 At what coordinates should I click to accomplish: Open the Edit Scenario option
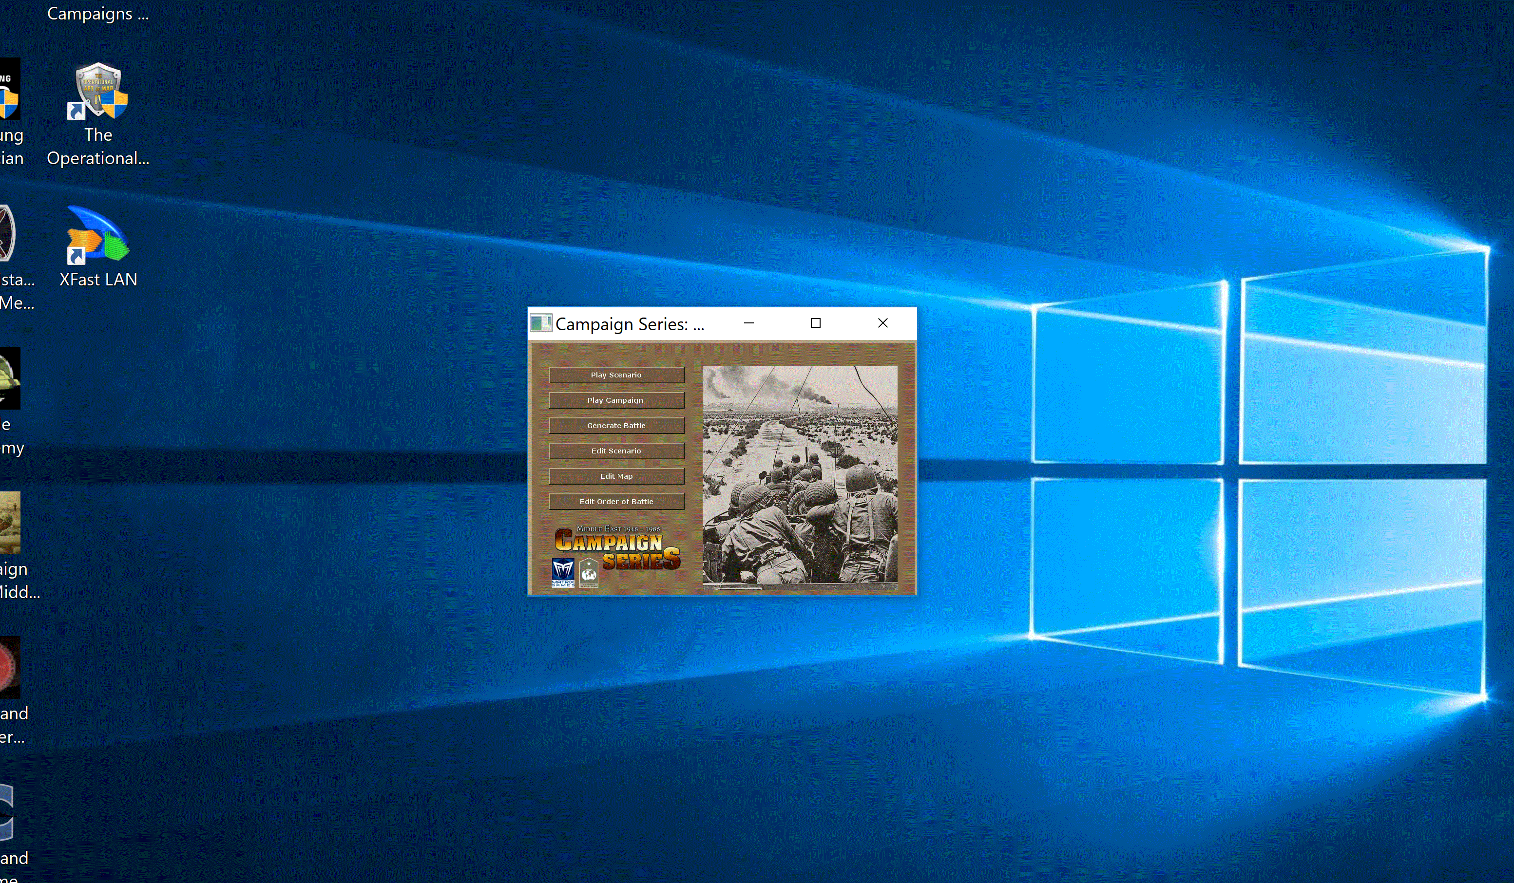point(616,451)
